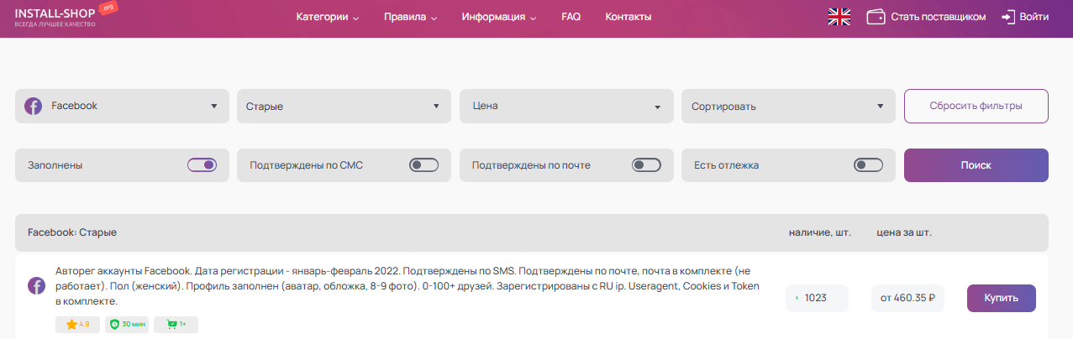Click the login arrow icon beside Войти
Image resolution: width=1073 pixels, height=339 pixels.
tap(1008, 17)
